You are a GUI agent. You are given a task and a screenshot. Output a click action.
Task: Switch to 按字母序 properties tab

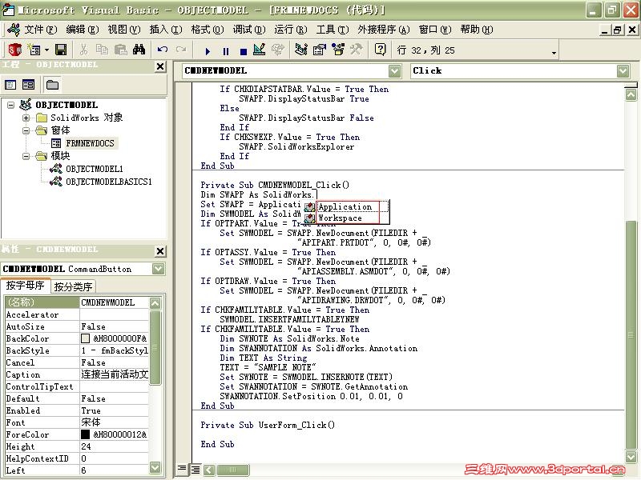[26, 286]
